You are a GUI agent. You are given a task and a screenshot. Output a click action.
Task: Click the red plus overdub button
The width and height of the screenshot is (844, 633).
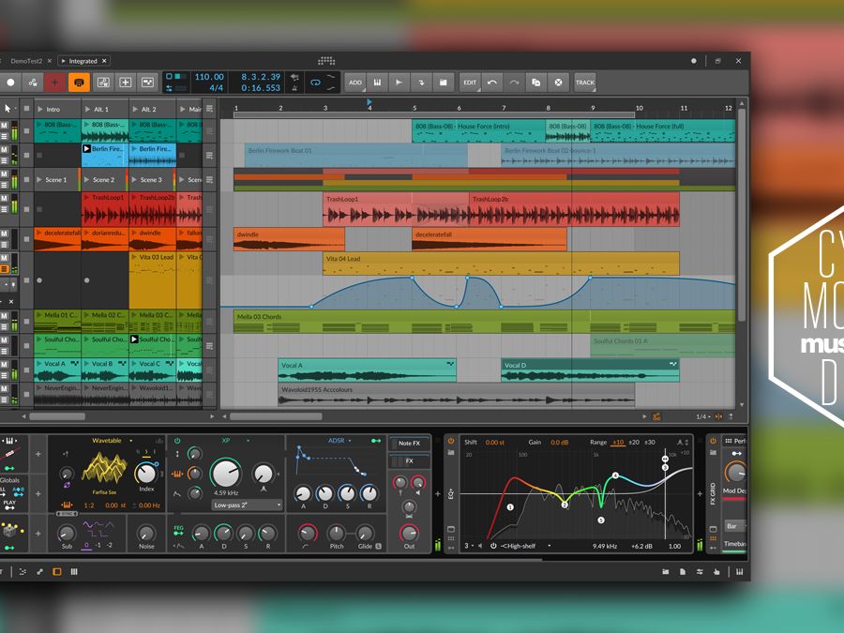click(x=54, y=83)
